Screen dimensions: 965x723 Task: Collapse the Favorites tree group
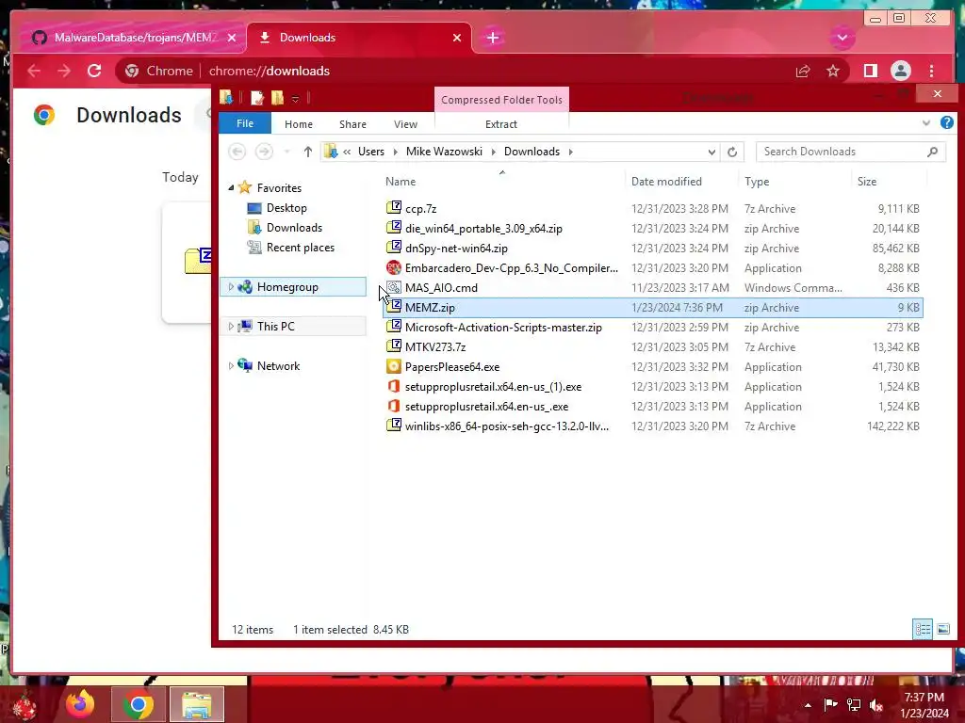[x=231, y=188]
